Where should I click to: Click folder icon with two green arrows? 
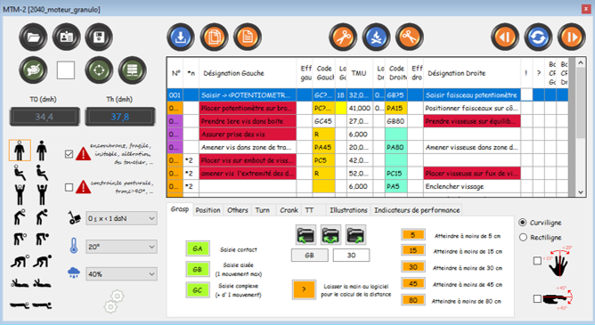330,235
